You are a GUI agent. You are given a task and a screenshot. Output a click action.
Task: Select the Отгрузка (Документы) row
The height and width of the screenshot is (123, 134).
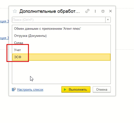pos(61,36)
